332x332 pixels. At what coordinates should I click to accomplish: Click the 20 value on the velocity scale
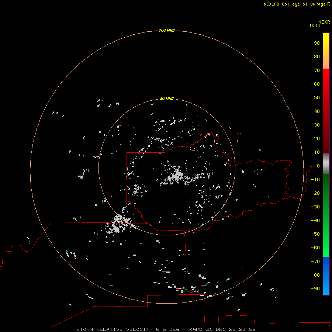[317, 138]
